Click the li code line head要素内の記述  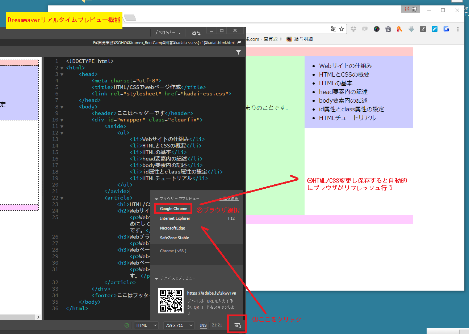pyautogui.click(x=166, y=159)
